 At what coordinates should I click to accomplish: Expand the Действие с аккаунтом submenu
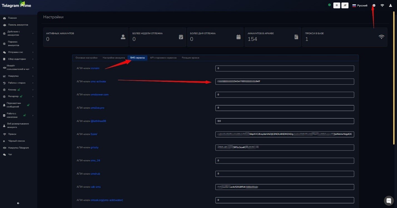18,33
